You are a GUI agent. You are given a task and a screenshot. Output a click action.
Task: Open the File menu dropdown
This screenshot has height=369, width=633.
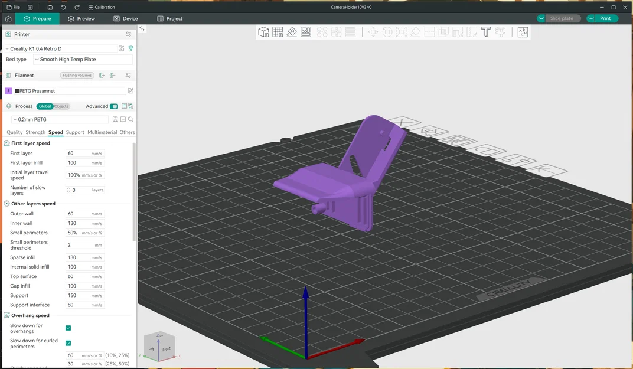click(14, 7)
